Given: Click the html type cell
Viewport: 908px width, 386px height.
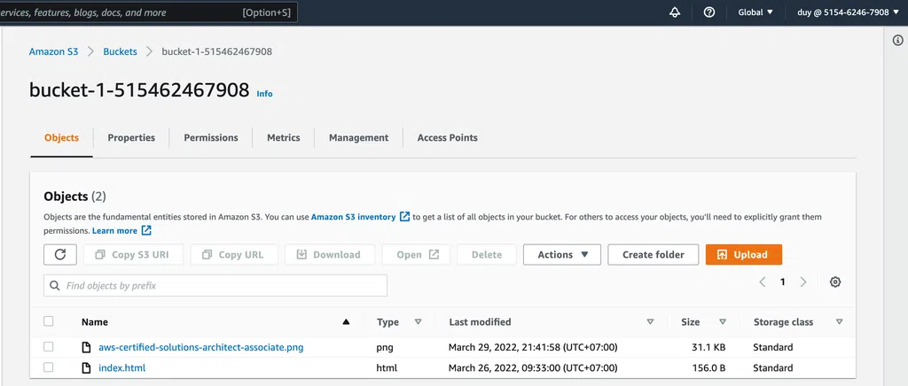Looking at the screenshot, I should point(387,367).
